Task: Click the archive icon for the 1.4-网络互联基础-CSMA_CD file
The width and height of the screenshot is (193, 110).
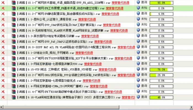Action: click(14, 86)
